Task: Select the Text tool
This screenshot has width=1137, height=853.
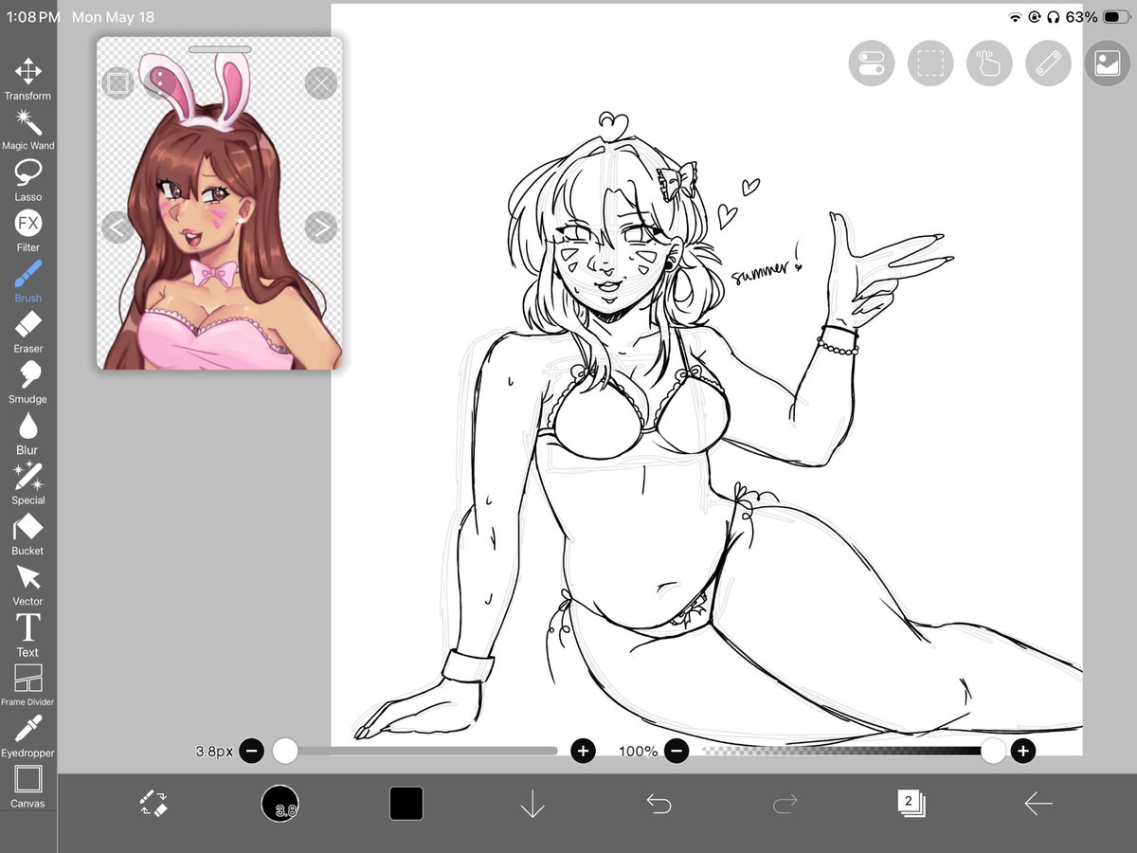Action: [x=27, y=635]
